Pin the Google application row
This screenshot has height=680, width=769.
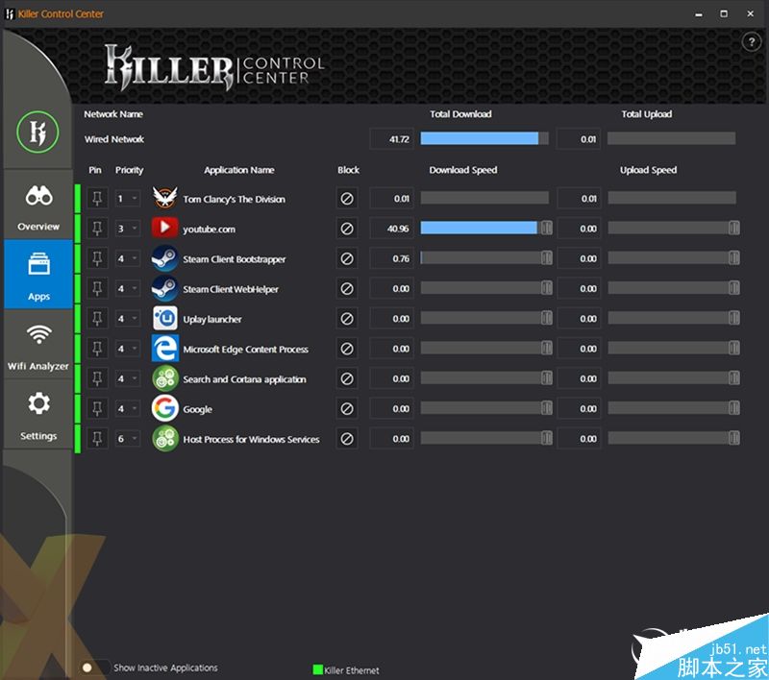pyautogui.click(x=97, y=408)
